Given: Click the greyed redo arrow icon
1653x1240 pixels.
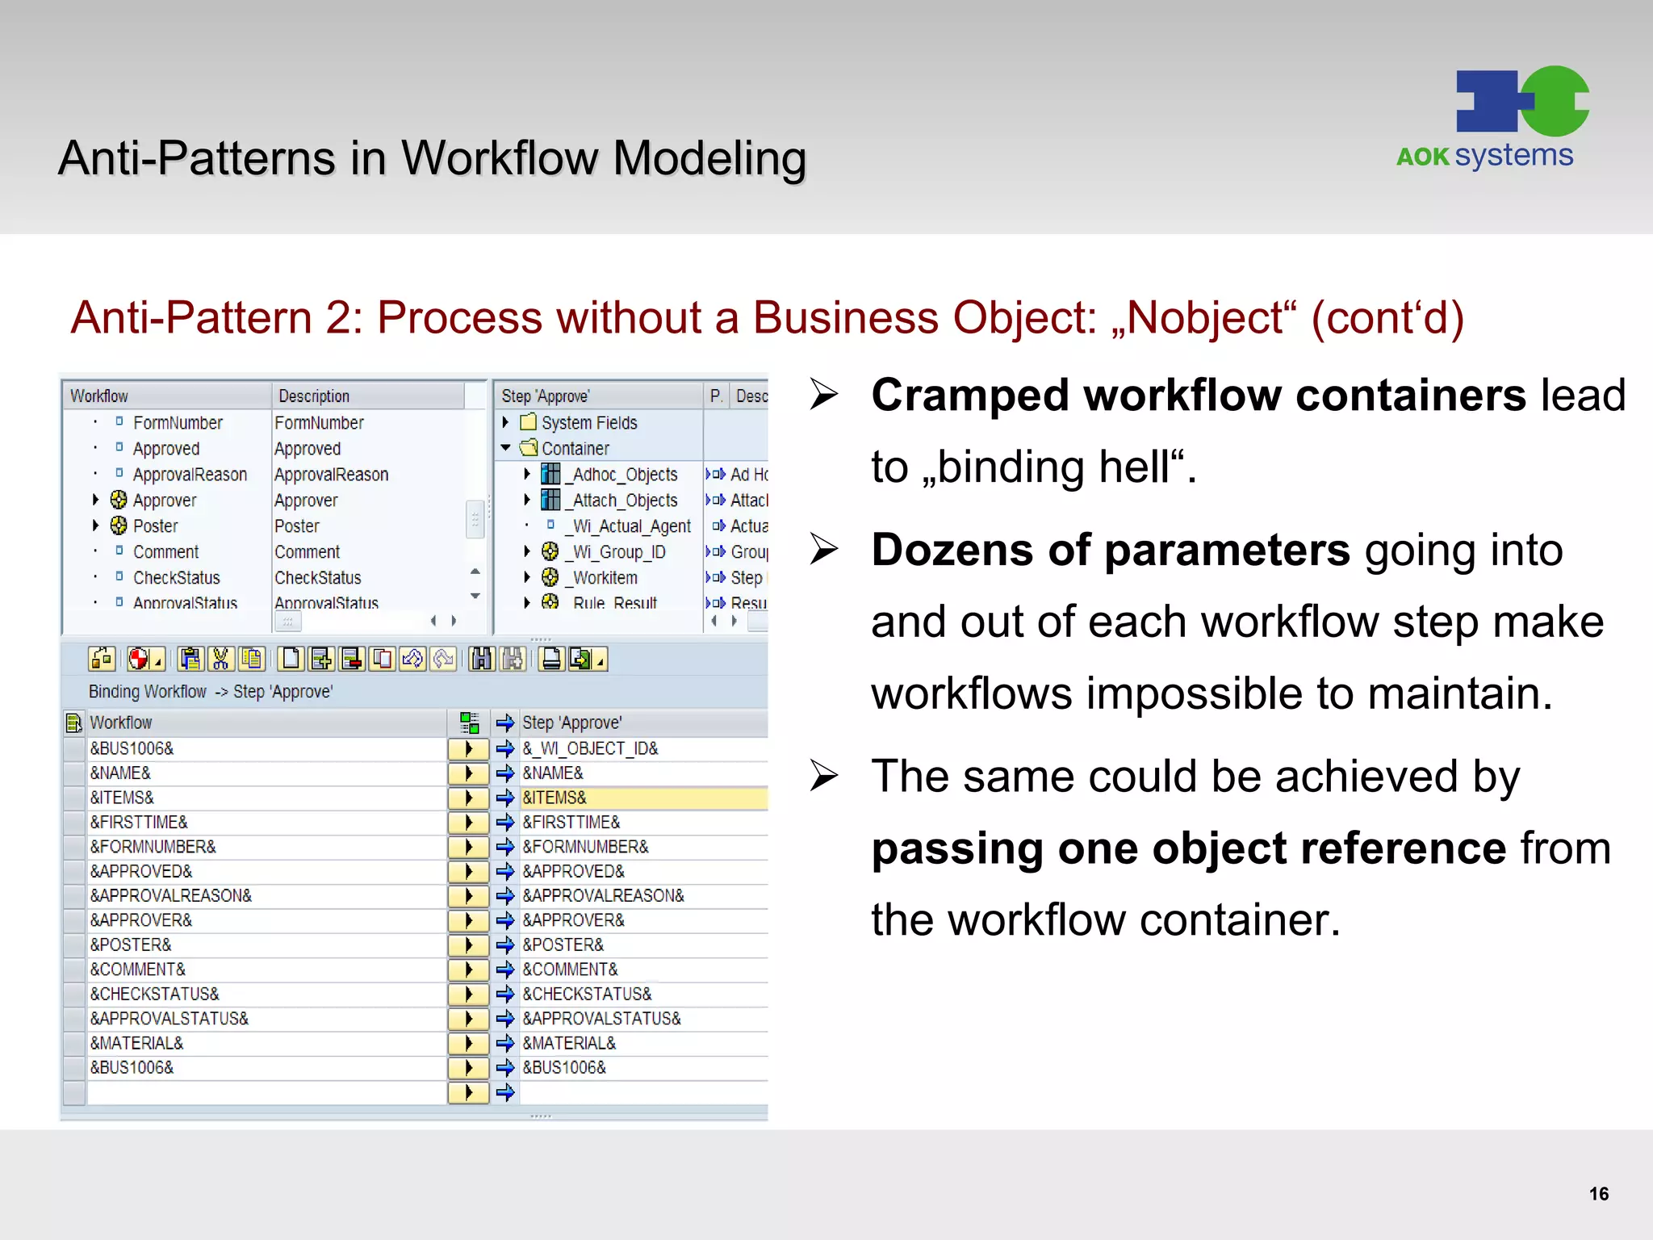Looking at the screenshot, I should pyautogui.click(x=443, y=660).
